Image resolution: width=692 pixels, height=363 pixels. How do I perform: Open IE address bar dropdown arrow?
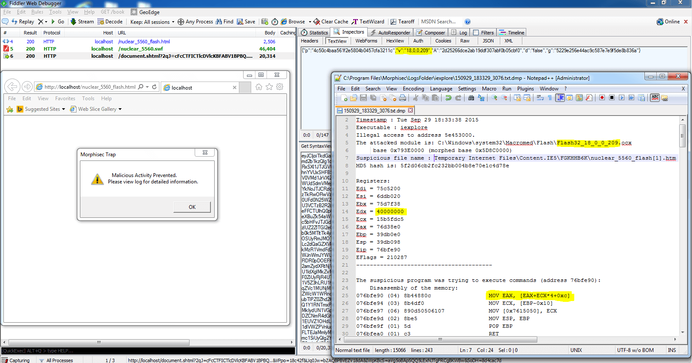[147, 87]
